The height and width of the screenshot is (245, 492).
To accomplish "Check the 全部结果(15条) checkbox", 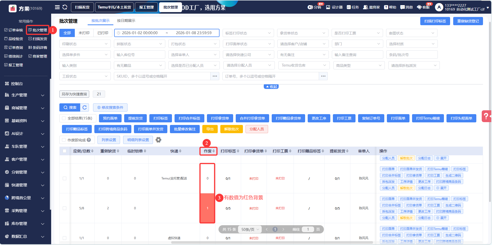I will point(64,118).
